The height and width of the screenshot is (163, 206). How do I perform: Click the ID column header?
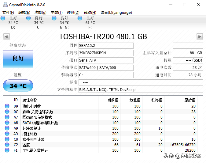pyautogui.click(x=16, y=100)
